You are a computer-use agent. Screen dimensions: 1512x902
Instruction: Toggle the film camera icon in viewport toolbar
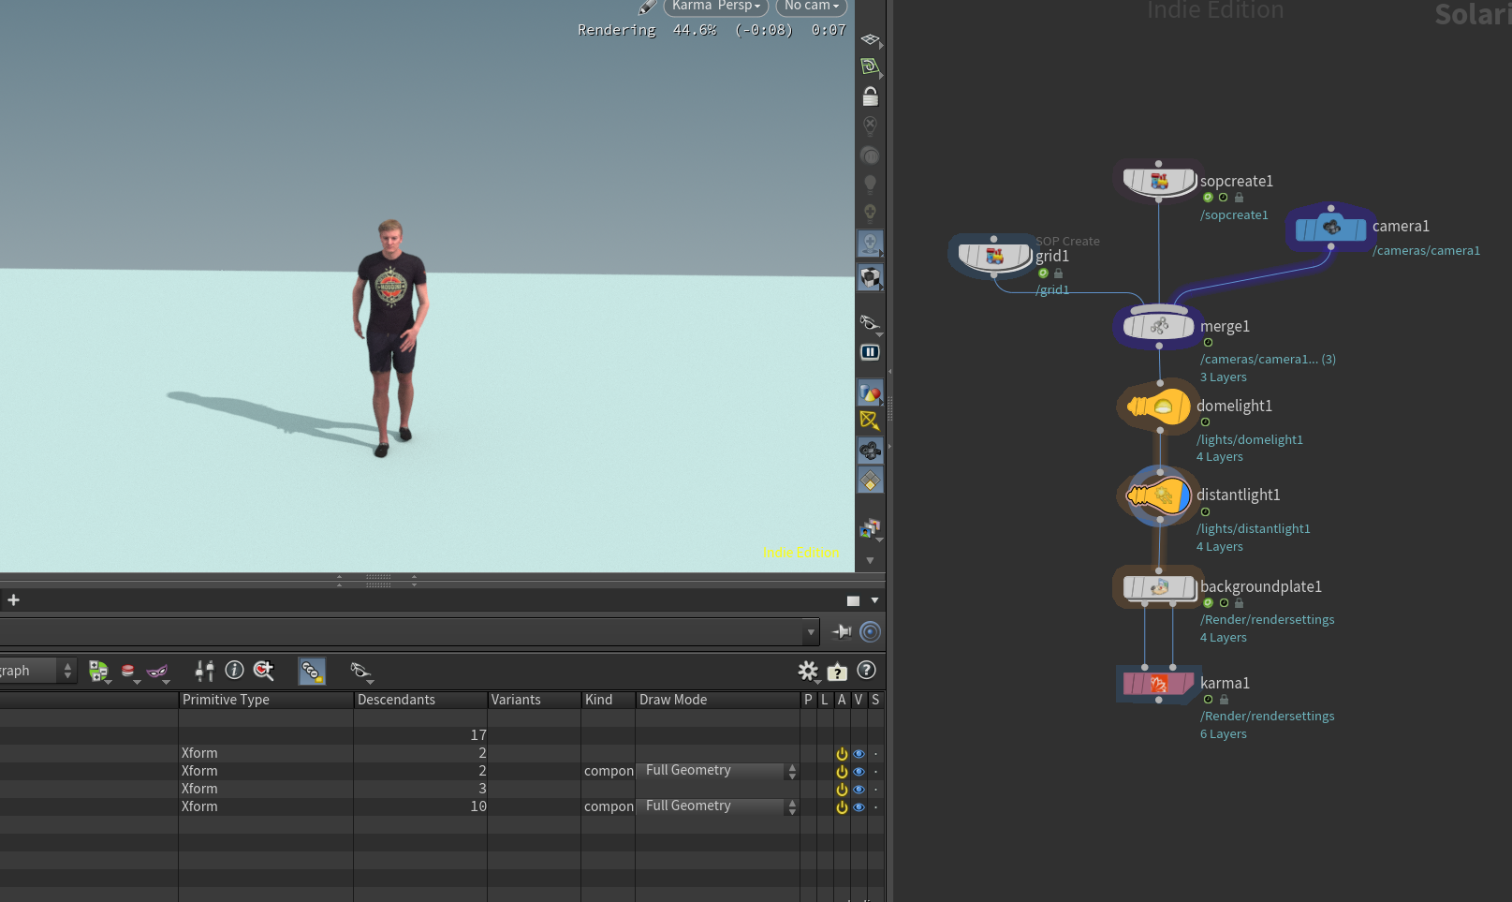[870, 451]
